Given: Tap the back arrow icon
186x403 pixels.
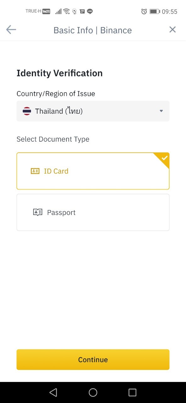Looking at the screenshot, I should point(11,30).
